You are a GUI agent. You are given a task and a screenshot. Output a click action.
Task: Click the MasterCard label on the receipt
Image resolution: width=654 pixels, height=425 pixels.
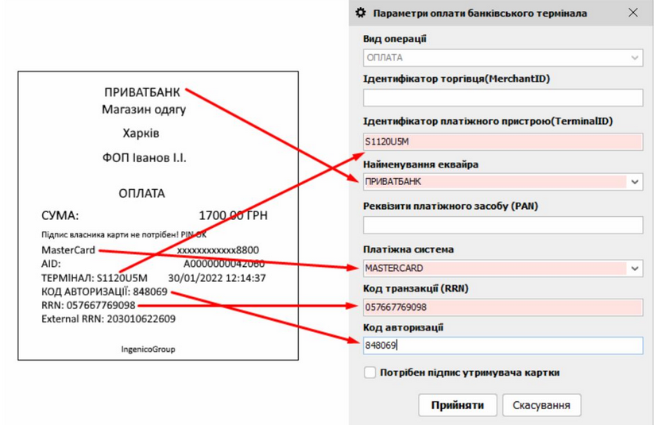tap(68, 250)
